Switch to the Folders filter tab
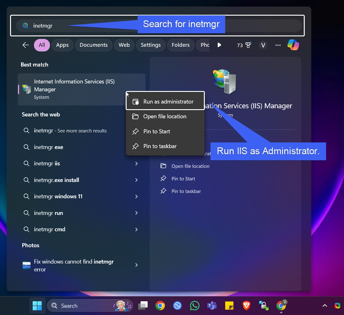The height and width of the screenshot is (315, 344). click(181, 45)
